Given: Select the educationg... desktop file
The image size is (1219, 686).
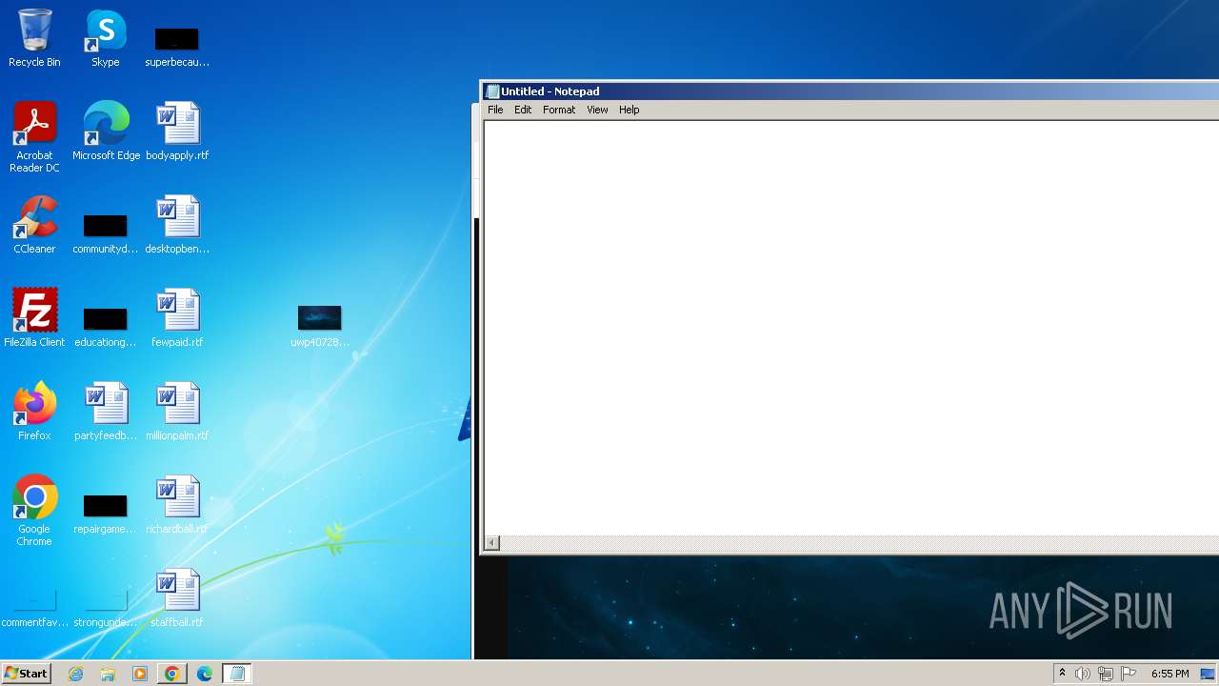Looking at the screenshot, I should pyautogui.click(x=106, y=327).
